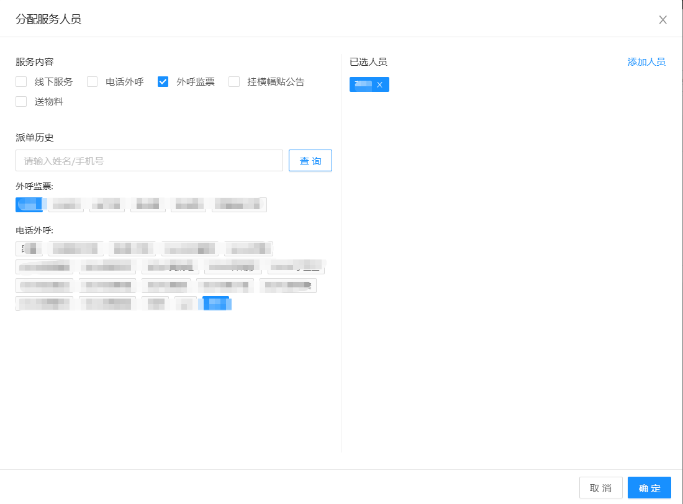Image resolution: width=683 pixels, height=504 pixels.
Task: Focus the 请输入姓名/手机号 search field
Action: 149,161
